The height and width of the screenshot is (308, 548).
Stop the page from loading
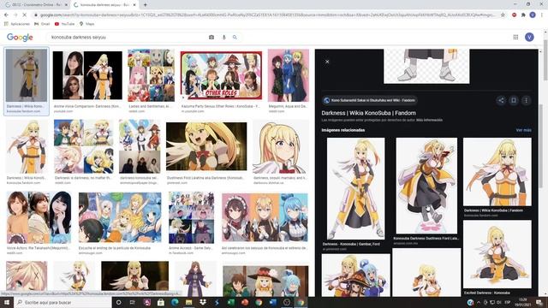click(25, 15)
